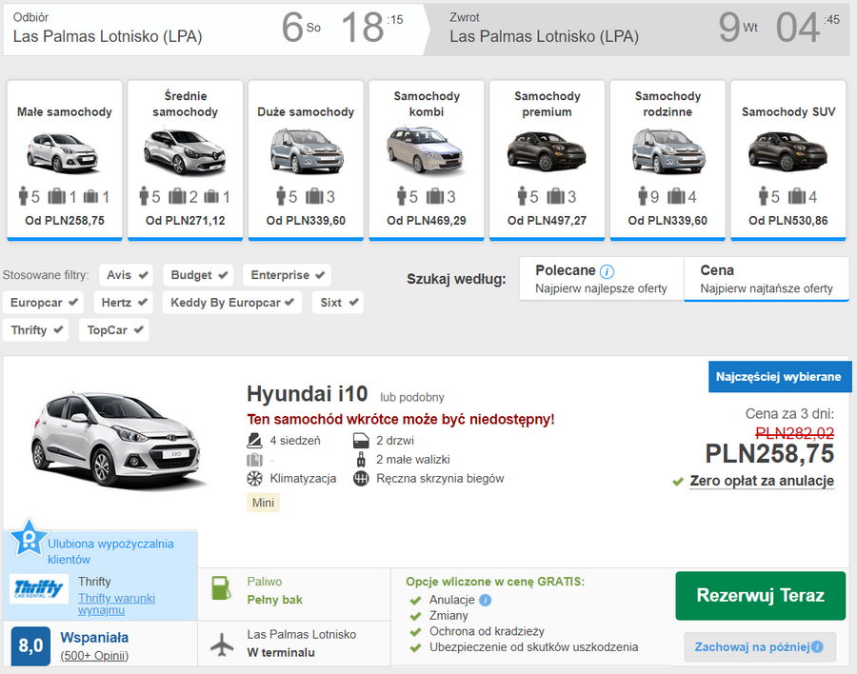
Task: Click the Rezerwuj Teraz button
Action: 760,595
